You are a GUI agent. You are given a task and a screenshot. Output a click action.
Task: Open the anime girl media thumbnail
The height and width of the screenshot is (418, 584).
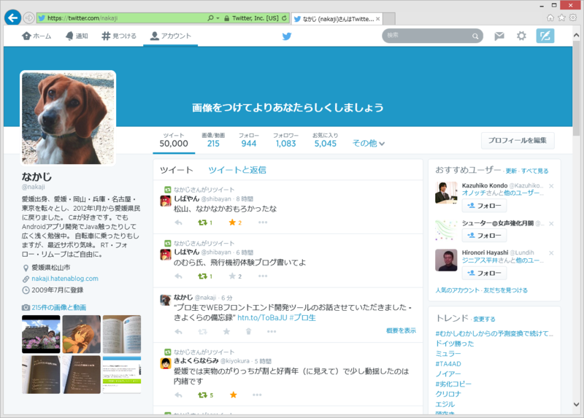(81, 334)
